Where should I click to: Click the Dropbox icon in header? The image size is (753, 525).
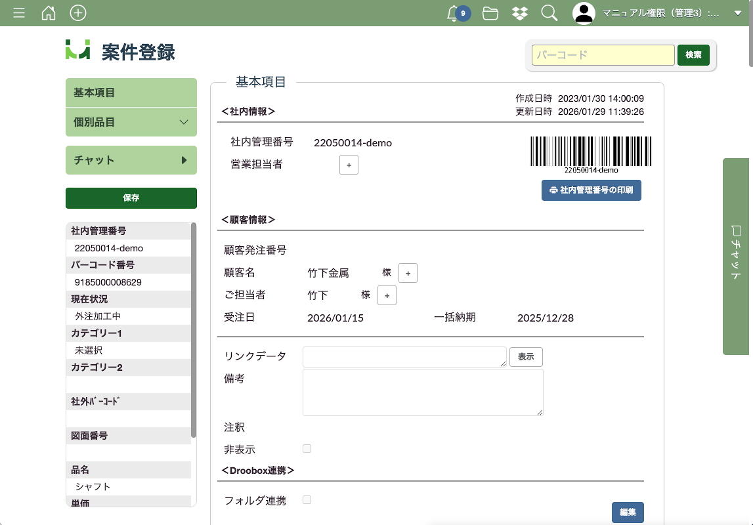(520, 13)
